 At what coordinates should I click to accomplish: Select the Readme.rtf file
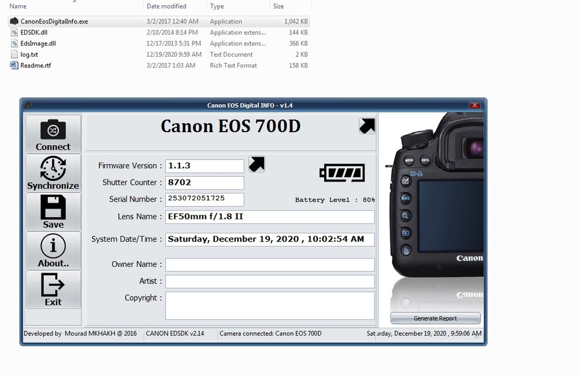tap(35, 65)
